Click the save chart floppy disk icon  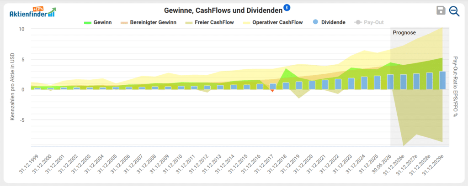[x=441, y=11]
